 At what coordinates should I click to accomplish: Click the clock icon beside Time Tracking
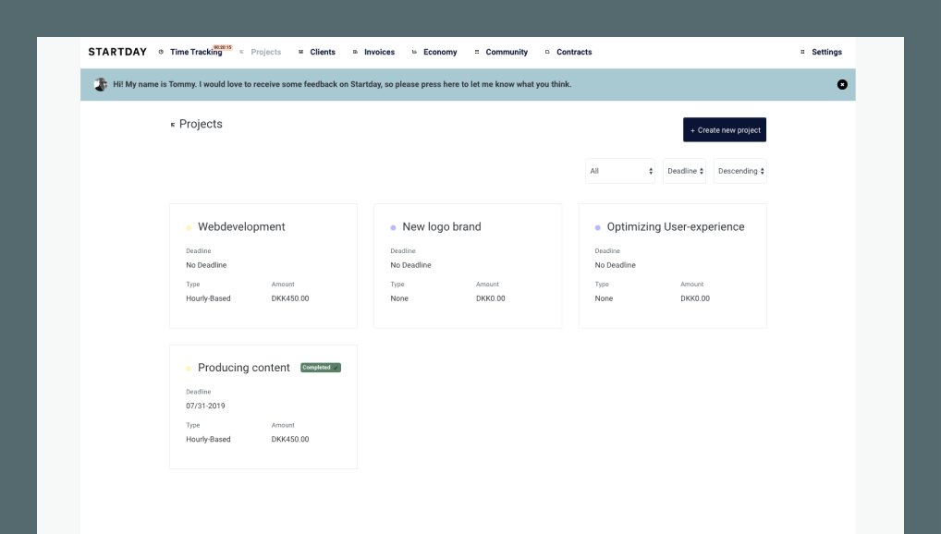[161, 53]
